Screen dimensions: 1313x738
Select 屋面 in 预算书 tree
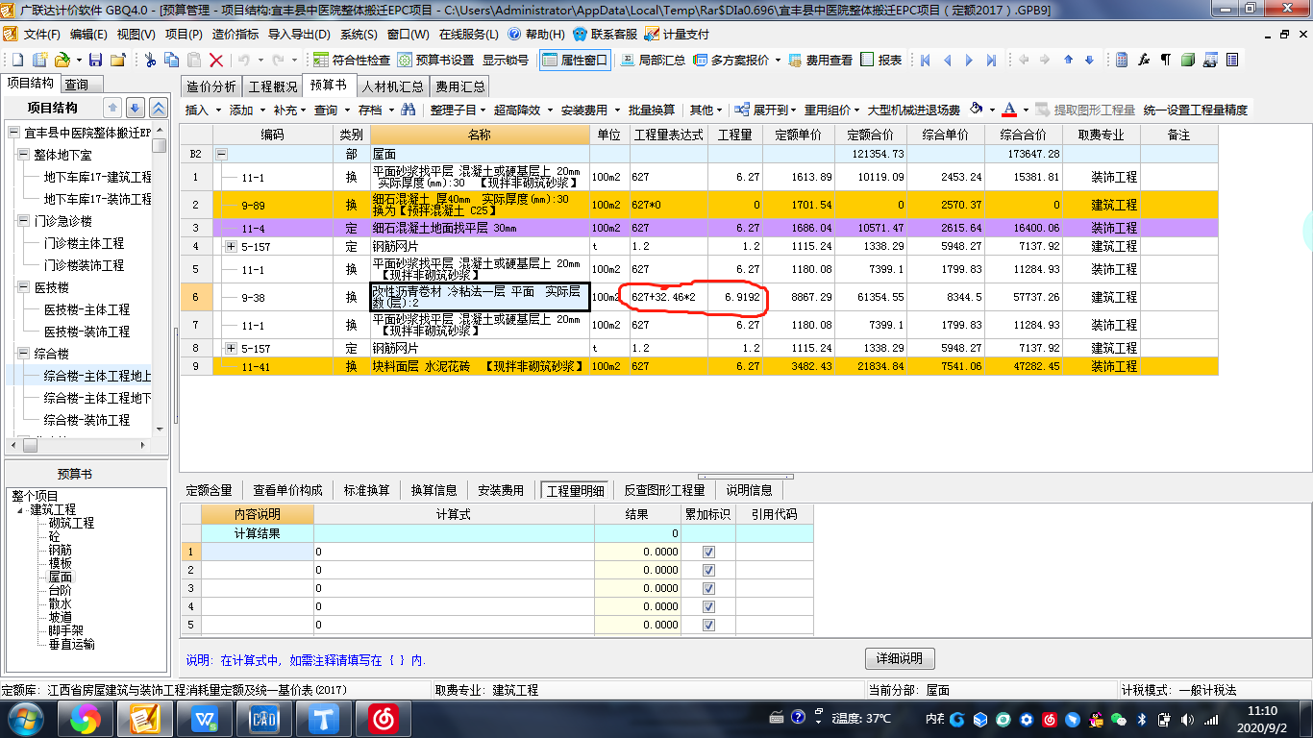pyautogui.click(x=61, y=577)
